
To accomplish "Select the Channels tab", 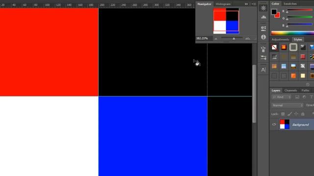I will point(290,90).
